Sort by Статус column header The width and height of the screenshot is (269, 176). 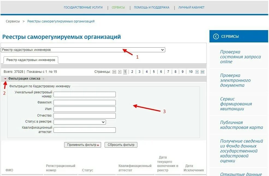tap(87, 170)
